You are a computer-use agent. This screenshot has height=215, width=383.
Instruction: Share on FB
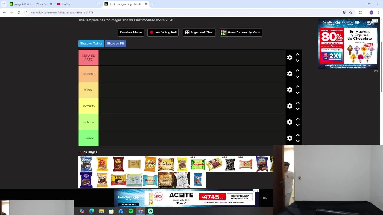pyautogui.click(x=115, y=44)
